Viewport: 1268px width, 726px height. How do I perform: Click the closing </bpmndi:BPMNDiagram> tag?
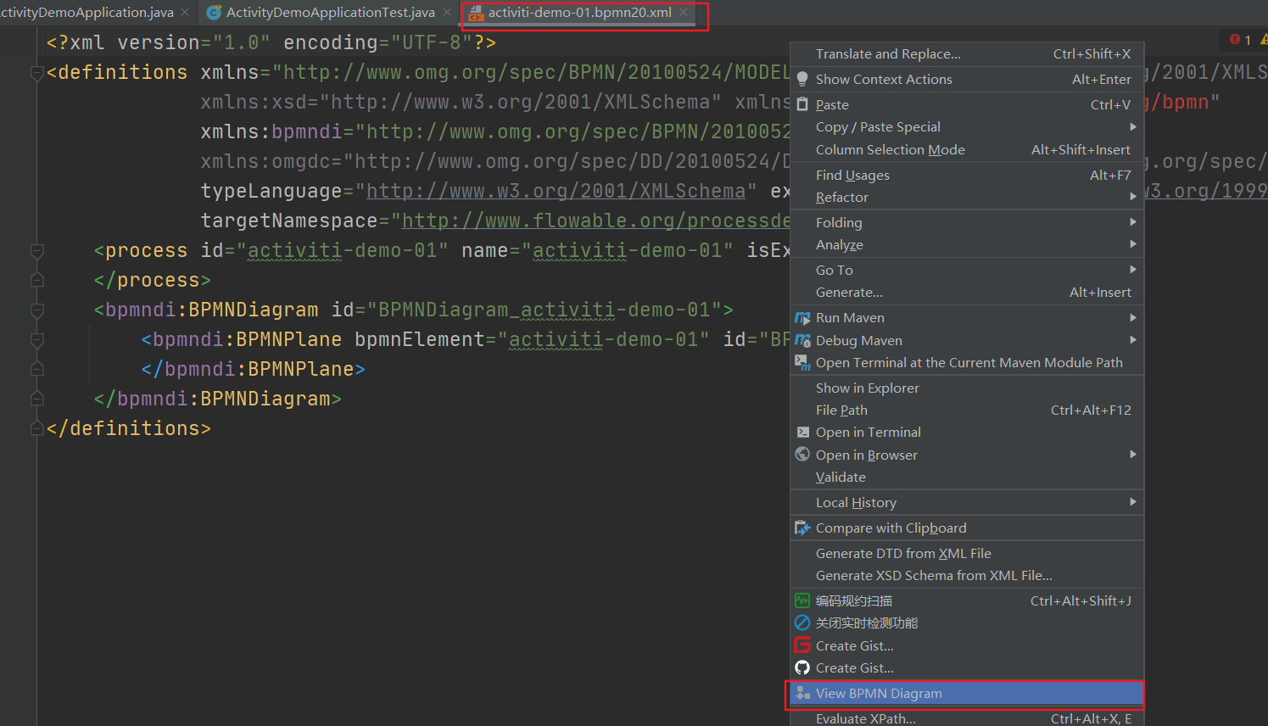click(218, 399)
